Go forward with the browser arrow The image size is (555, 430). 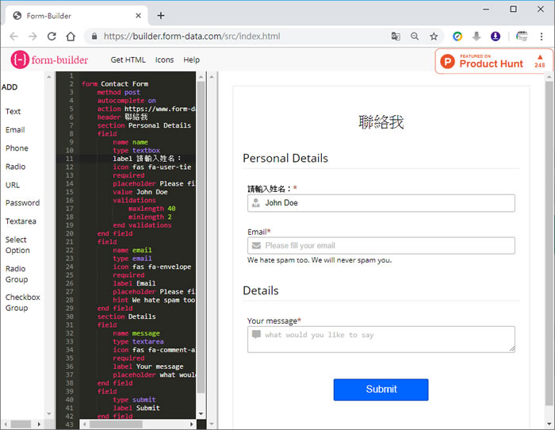point(33,36)
